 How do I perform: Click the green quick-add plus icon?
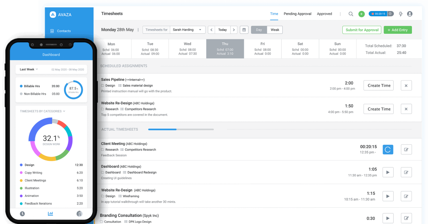(361, 14)
